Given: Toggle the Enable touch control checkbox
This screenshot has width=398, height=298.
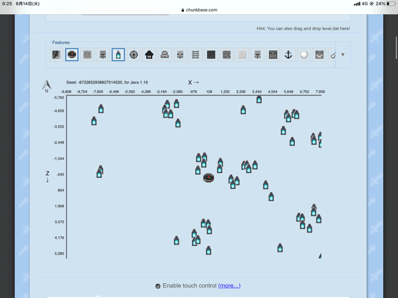Looking at the screenshot, I should [x=158, y=286].
